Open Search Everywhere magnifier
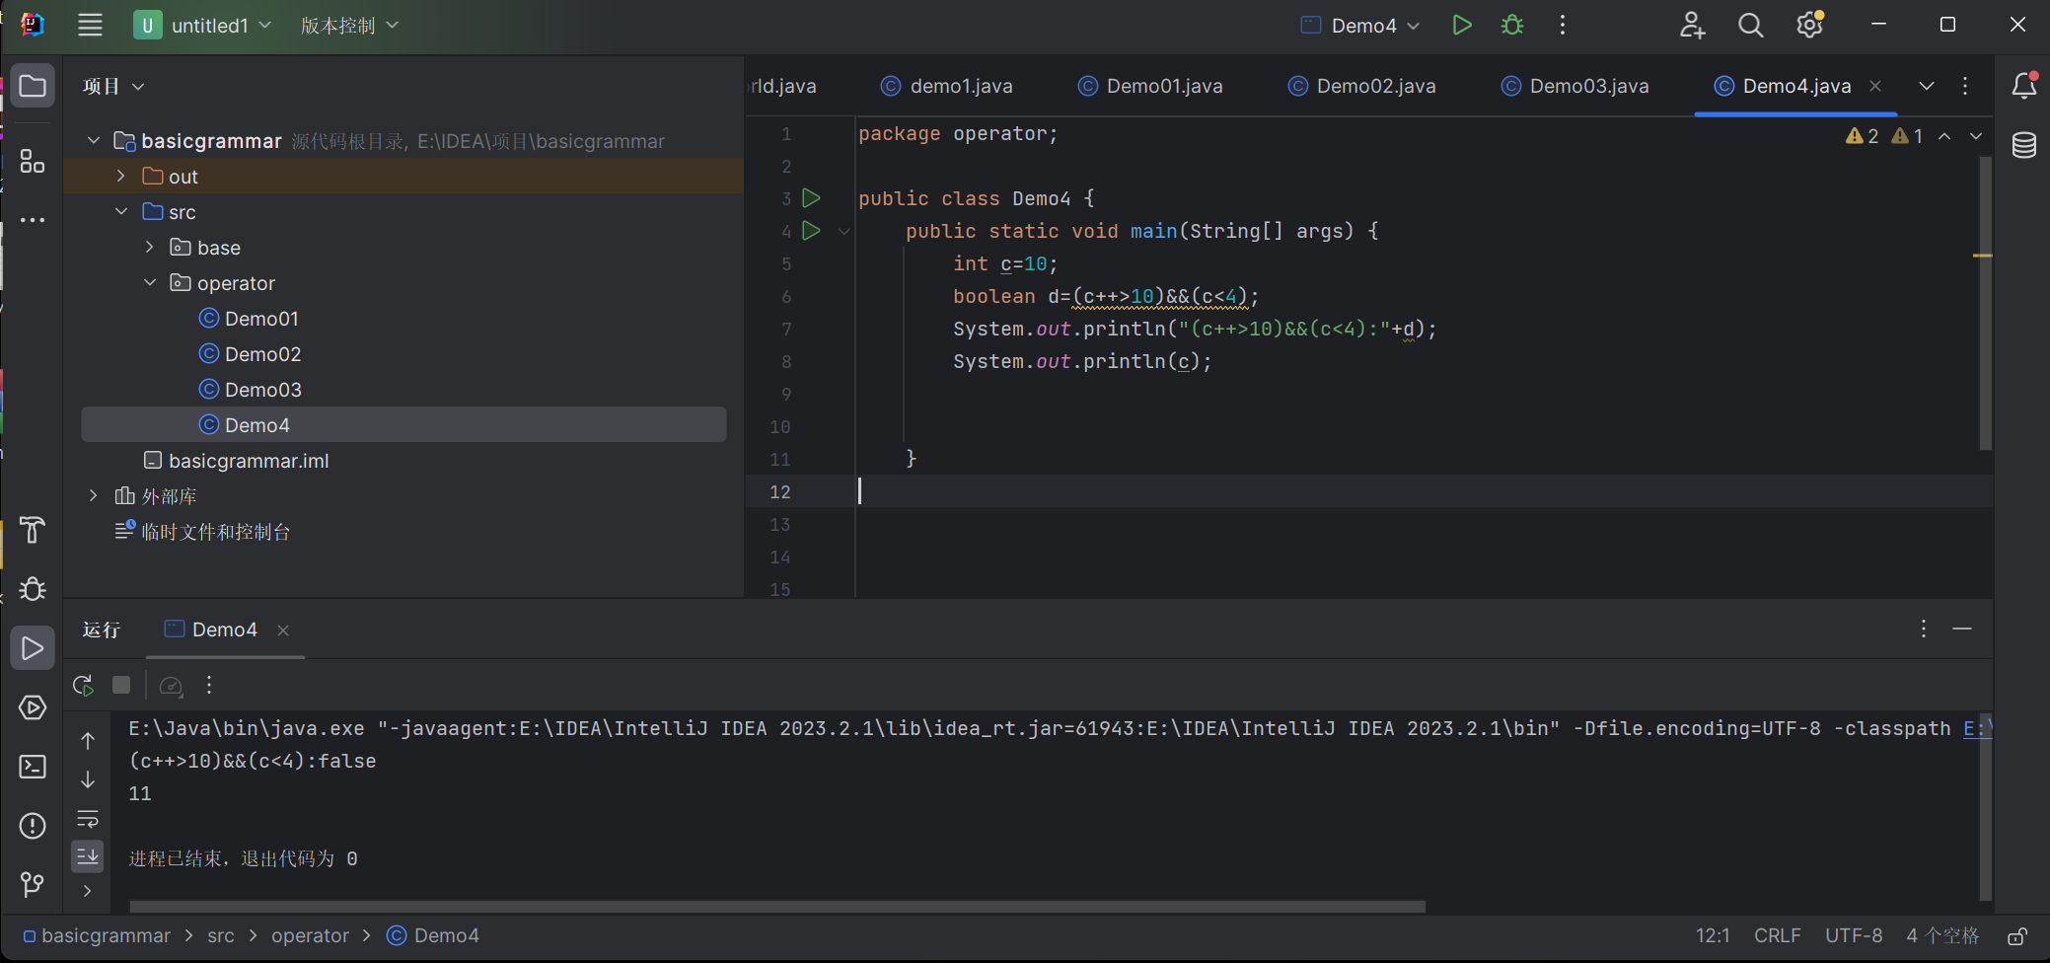Viewport: 2050px width, 963px height. tap(1751, 26)
